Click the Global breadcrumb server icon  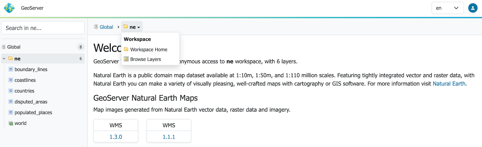(96, 27)
